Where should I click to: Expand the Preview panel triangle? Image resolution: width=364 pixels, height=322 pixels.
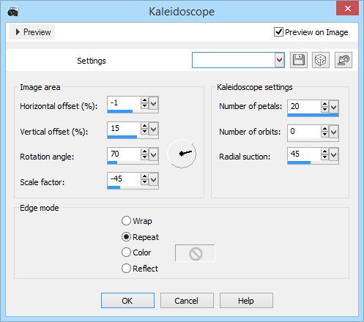[x=18, y=32]
